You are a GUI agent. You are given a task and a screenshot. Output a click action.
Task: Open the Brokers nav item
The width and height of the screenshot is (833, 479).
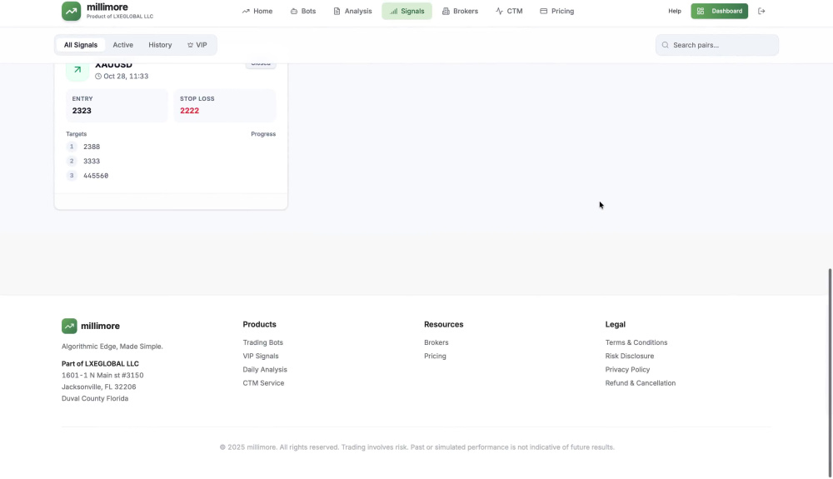click(x=460, y=11)
